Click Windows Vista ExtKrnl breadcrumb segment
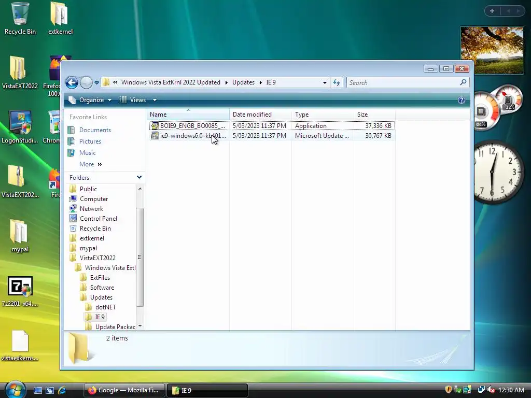531x398 pixels. pyautogui.click(x=171, y=82)
